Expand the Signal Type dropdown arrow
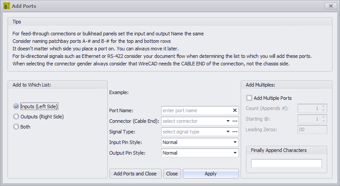 tap(228, 132)
